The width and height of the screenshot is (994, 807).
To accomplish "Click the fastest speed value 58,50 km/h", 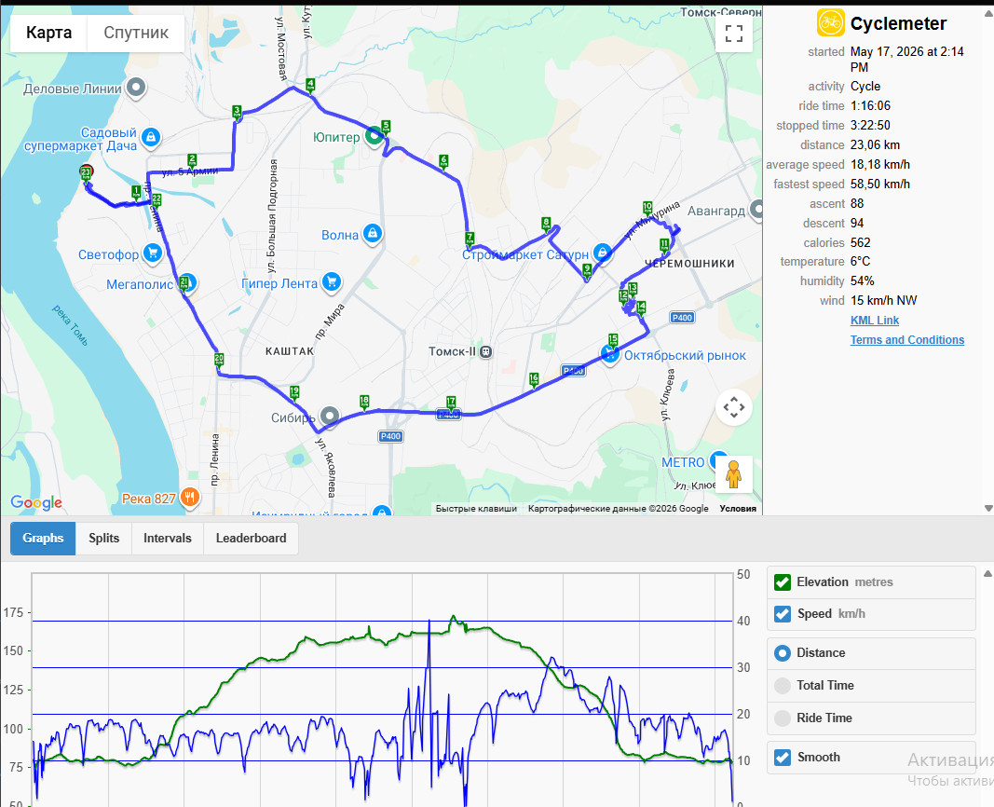I will 880,184.
